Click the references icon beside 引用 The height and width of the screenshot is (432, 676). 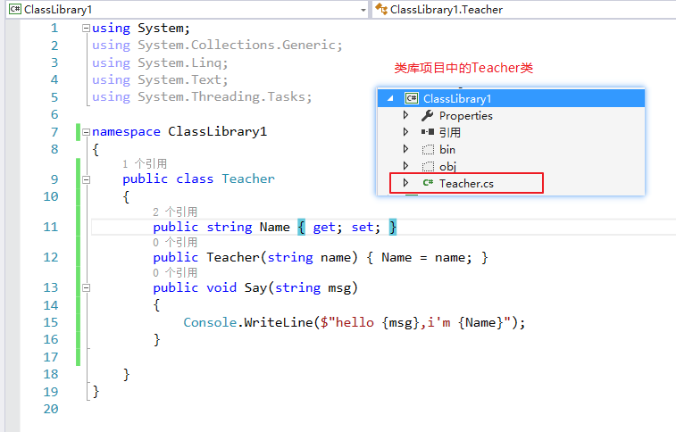coord(427,132)
